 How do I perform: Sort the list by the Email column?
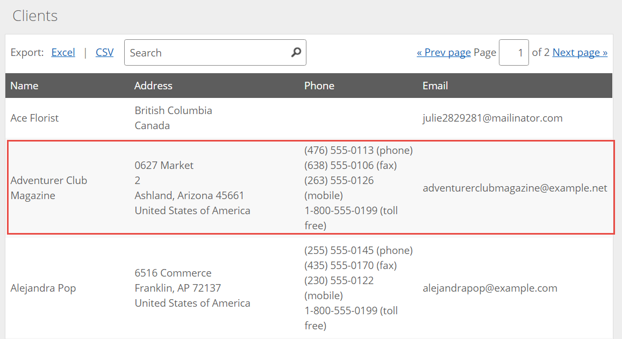(x=435, y=86)
